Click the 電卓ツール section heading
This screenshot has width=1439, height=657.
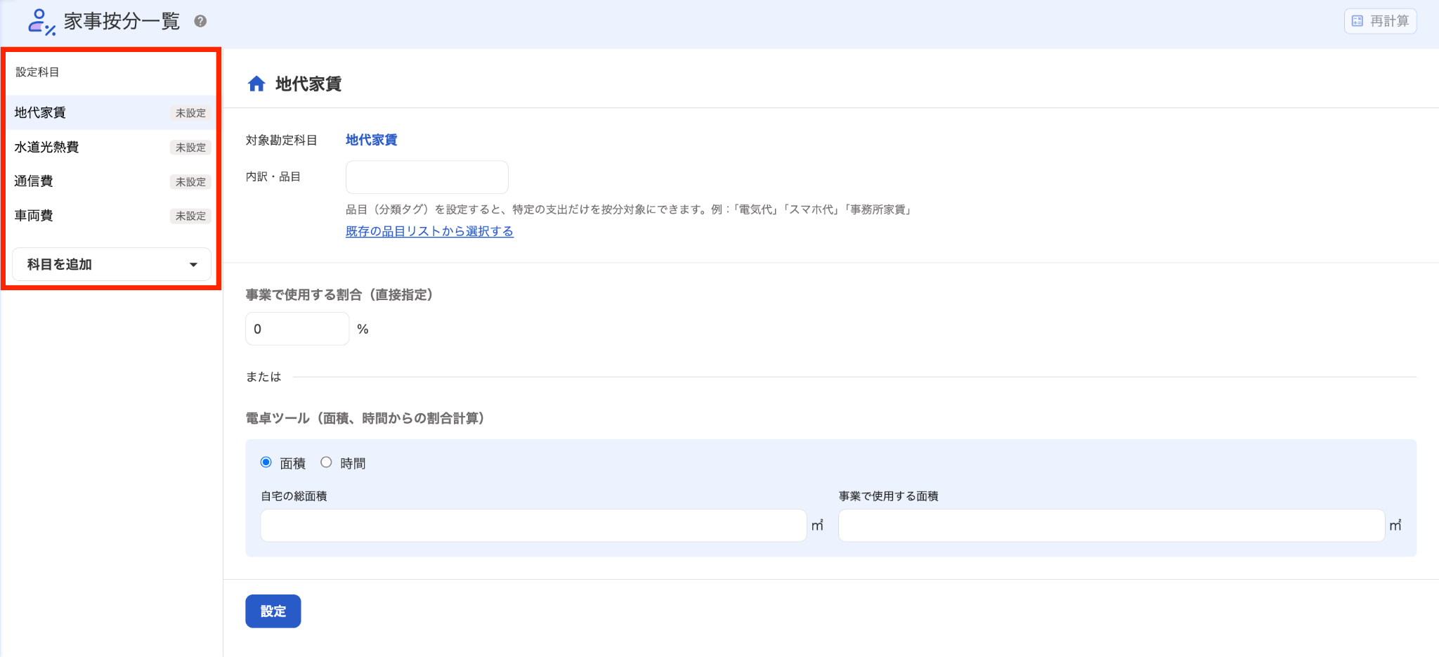tap(365, 419)
